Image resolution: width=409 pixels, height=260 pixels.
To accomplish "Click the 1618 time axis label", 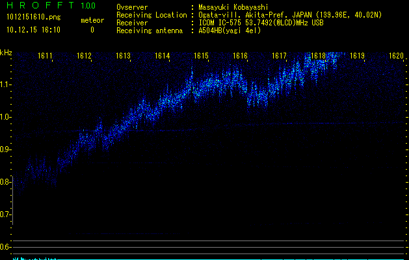I will coord(318,56).
